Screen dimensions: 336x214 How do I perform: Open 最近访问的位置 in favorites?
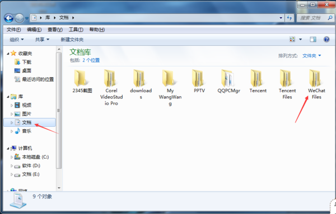34,79
